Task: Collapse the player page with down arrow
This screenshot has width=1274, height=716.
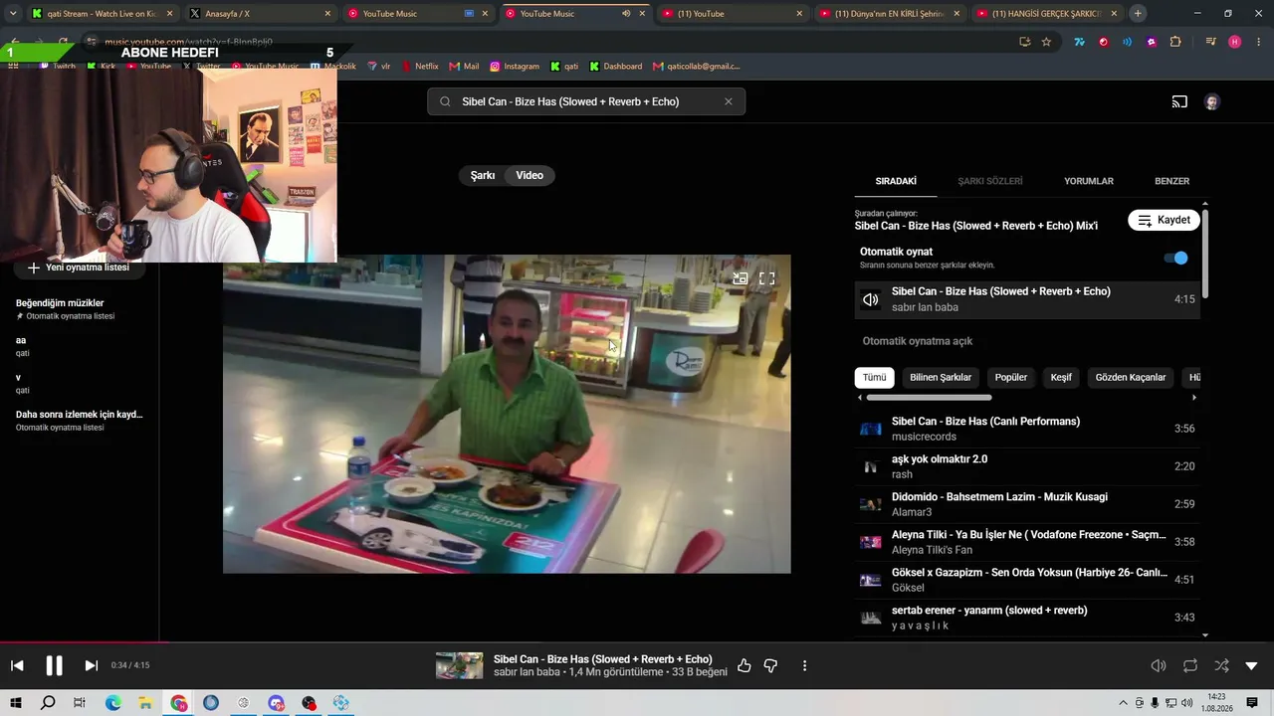Action: pos(1251,665)
